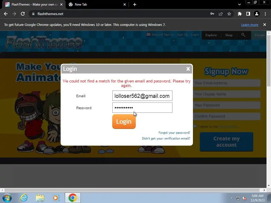This screenshot has width=271, height=203.
Task: Toggle the Chrome side panel icon
Action: (x=248, y=14)
